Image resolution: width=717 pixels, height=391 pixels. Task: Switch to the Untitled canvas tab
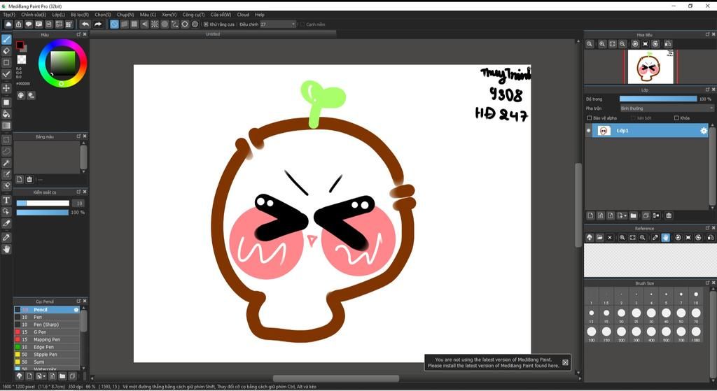[213, 34]
